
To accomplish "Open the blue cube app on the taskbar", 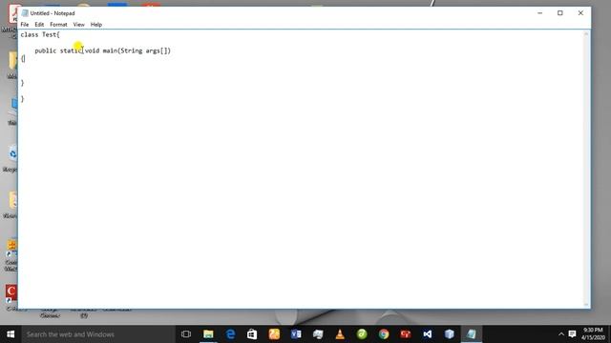I will point(450,334).
